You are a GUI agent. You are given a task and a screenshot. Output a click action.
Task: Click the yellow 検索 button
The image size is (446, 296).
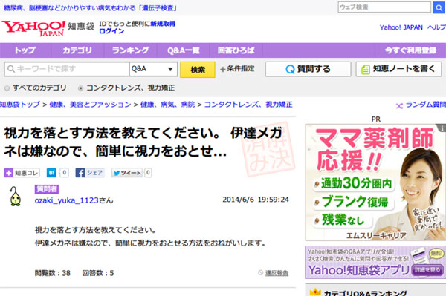(x=198, y=70)
